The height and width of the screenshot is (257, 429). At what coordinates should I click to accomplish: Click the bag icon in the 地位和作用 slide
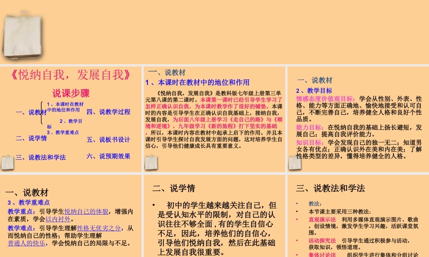[151, 163]
